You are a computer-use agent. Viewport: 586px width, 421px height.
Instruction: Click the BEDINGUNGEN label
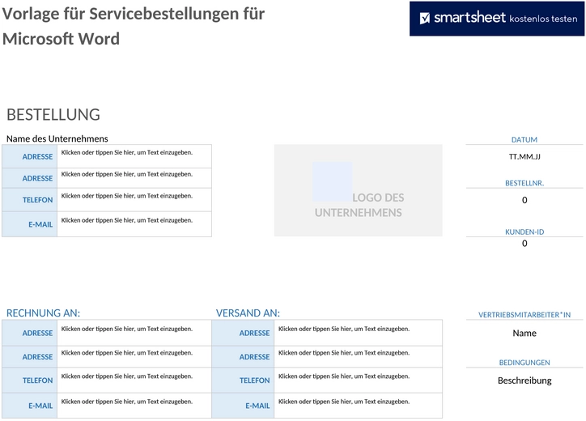pos(524,363)
